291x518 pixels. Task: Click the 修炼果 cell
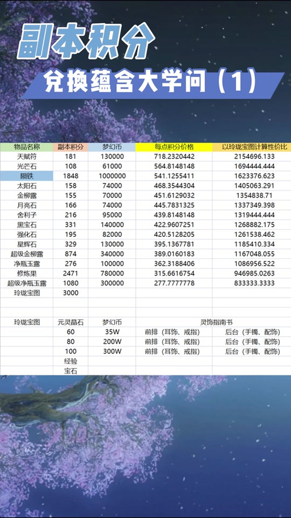pos(27,273)
